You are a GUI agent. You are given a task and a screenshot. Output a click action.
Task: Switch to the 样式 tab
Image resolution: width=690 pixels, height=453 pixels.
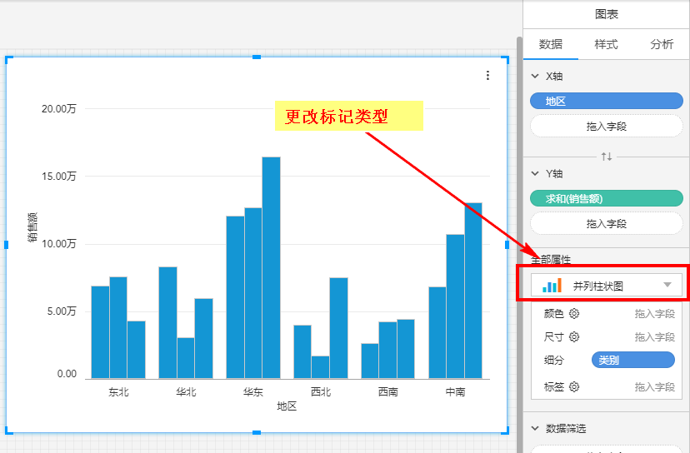click(606, 44)
